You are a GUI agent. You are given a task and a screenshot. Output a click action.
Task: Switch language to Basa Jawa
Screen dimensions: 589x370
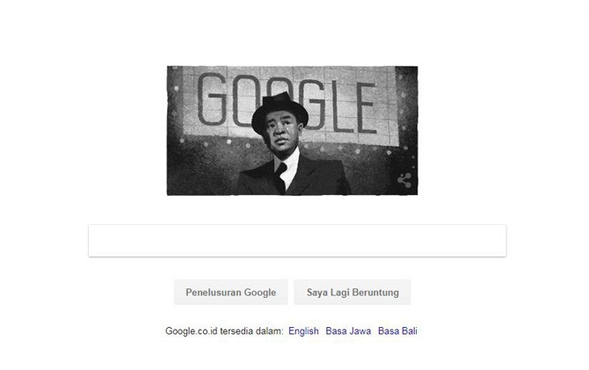(x=348, y=331)
